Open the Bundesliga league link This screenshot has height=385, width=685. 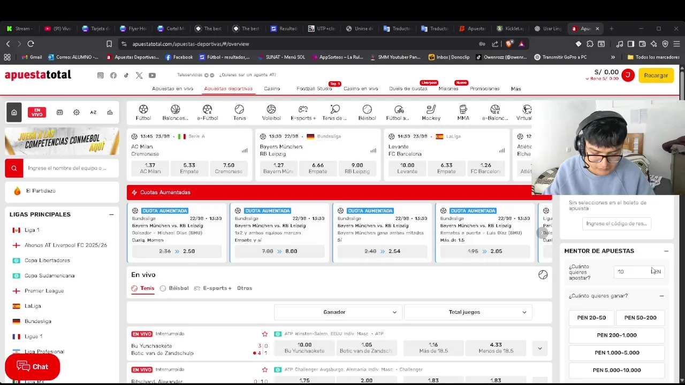38,321
